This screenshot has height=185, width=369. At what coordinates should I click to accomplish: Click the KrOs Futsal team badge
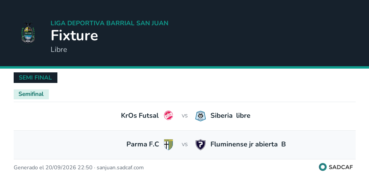point(168,116)
